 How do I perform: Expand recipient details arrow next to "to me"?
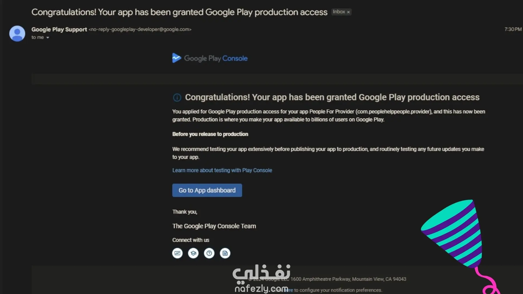click(x=48, y=38)
